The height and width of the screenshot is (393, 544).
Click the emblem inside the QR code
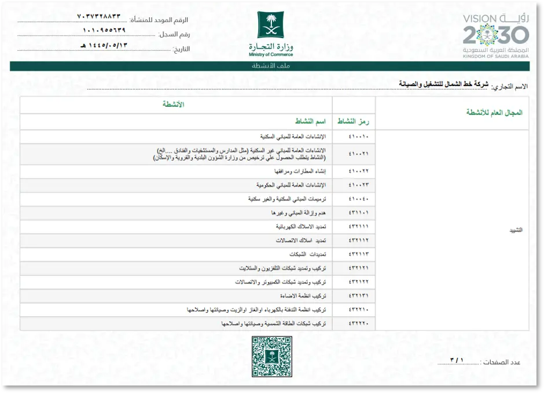[x=271, y=357]
